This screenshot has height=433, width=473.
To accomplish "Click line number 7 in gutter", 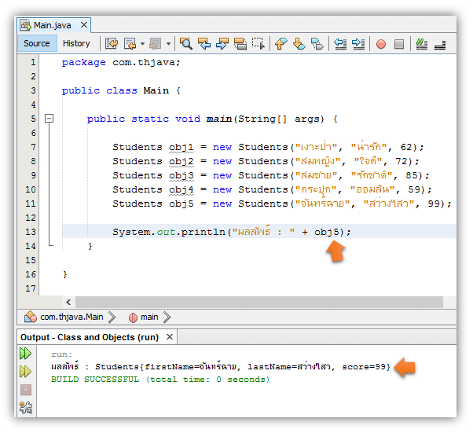I will coord(33,147).
